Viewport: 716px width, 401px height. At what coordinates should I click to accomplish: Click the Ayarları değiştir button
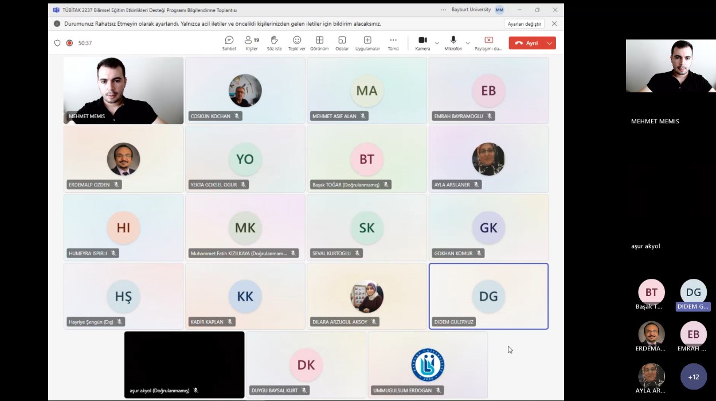pos(524,24)
